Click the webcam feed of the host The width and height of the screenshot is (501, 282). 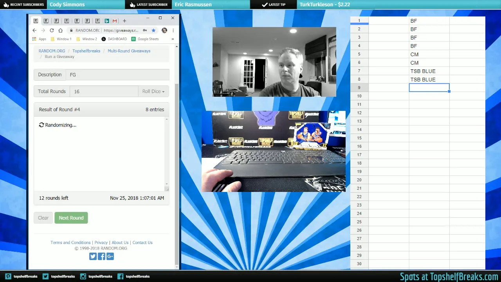pyautogui.click(x=274, y=62)
